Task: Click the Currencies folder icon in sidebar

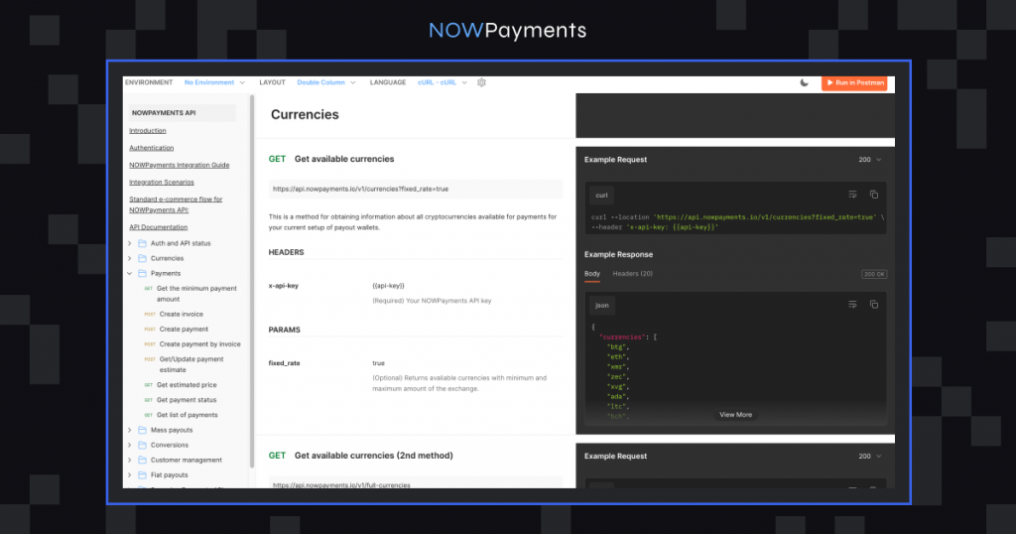Action: click(142, 258)
